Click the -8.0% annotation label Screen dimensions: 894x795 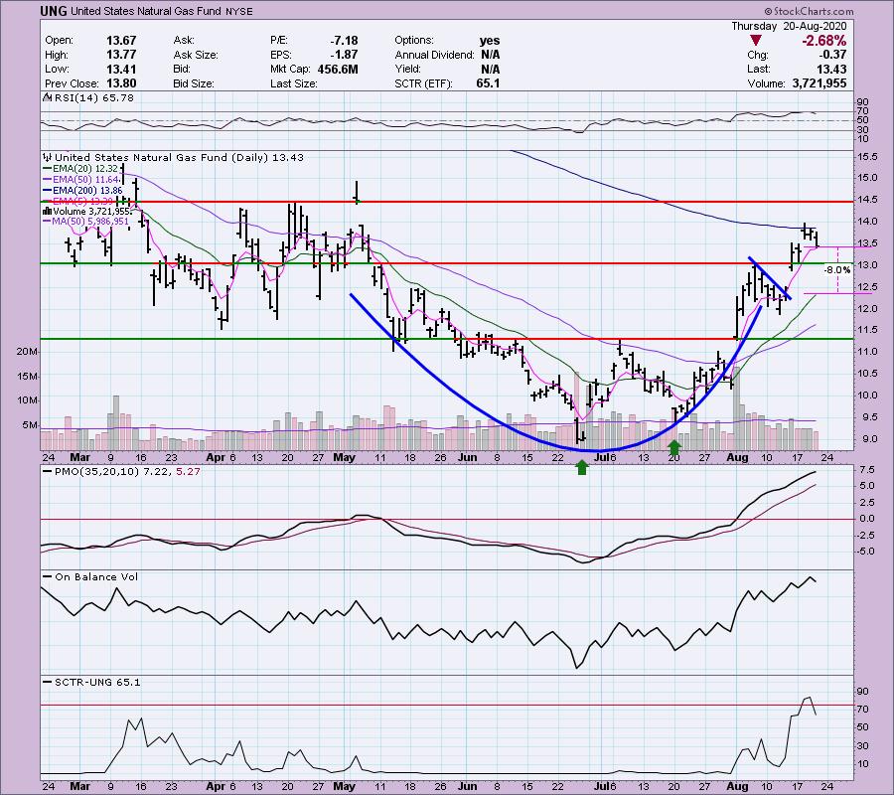(x=837, y=270)
